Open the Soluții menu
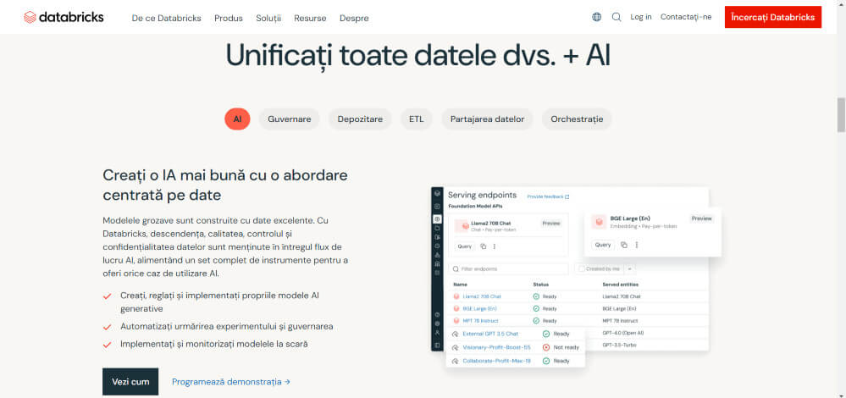This screenshot has height=398, width=846. pos(268,18)
